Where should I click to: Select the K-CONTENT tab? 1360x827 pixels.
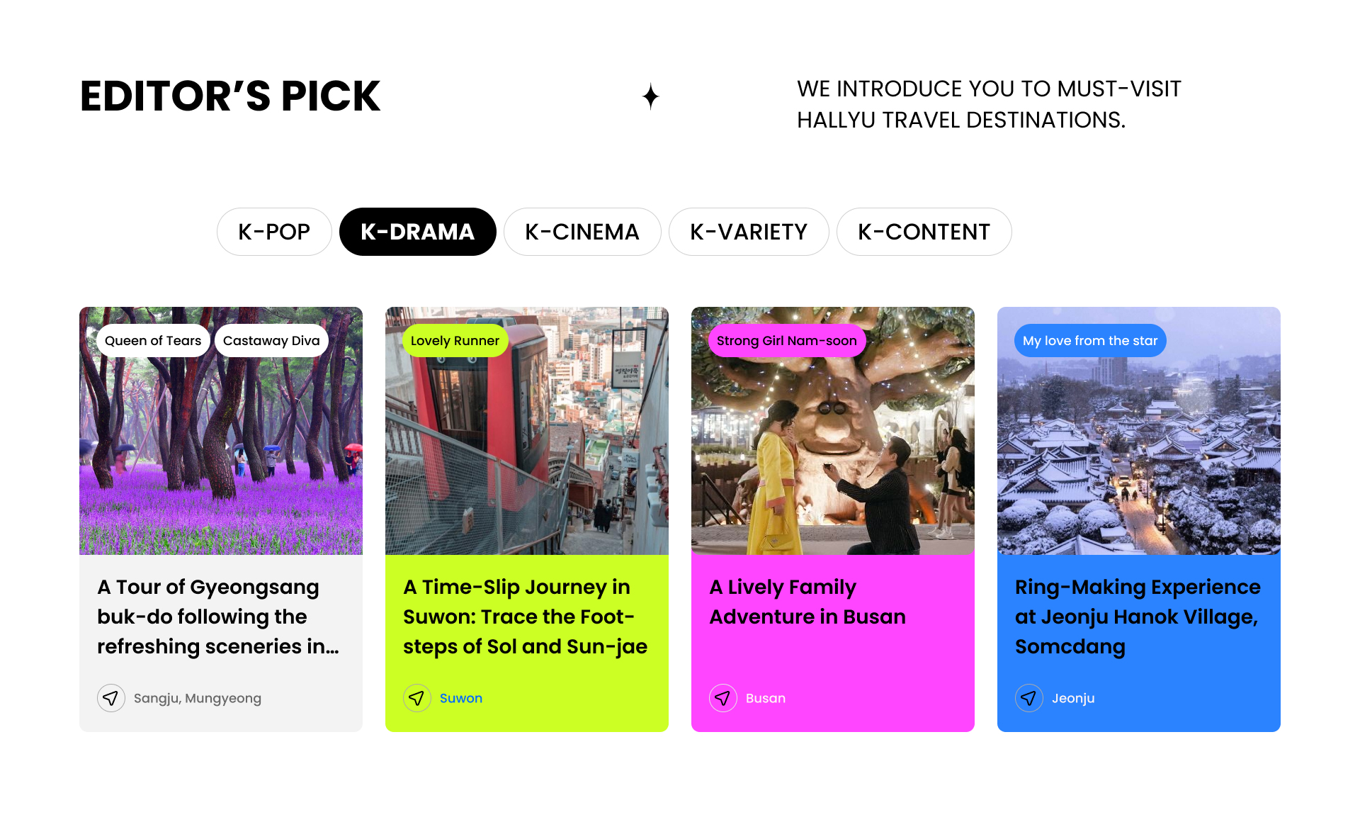tap(924, 232)
